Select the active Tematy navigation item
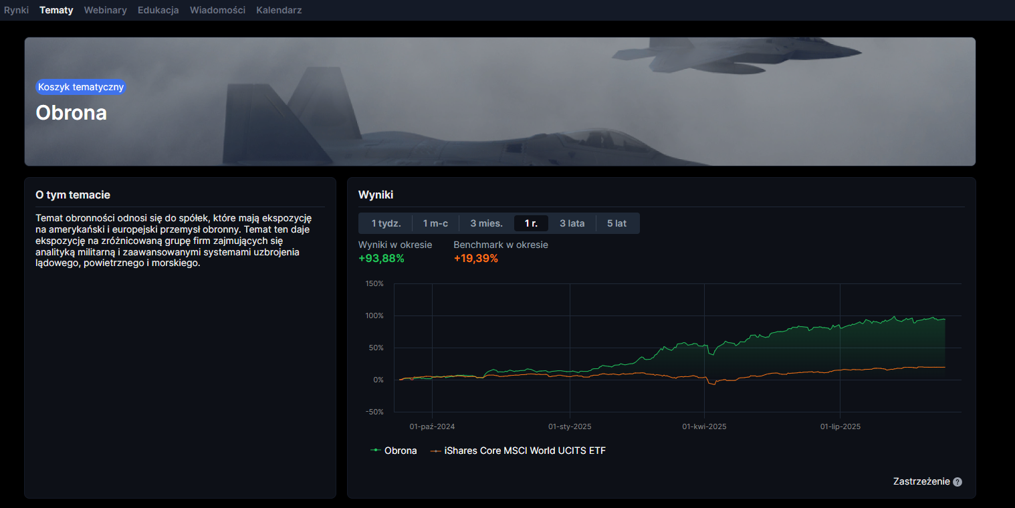This screenshot has height=508, width=1015. tap(56, 10)
